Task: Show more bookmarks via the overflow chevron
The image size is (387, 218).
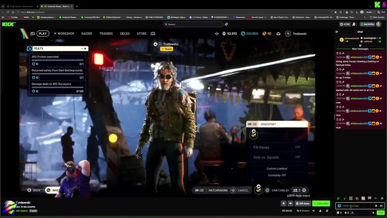Action: (x=365, y=17)
